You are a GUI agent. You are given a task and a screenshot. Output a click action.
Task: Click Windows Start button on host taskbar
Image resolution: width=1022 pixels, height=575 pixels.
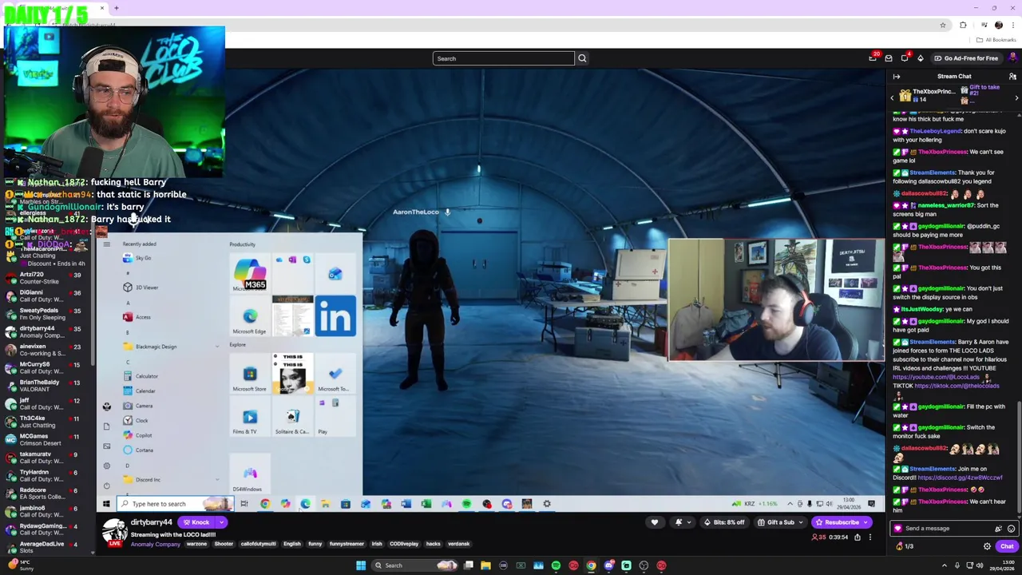361,565
